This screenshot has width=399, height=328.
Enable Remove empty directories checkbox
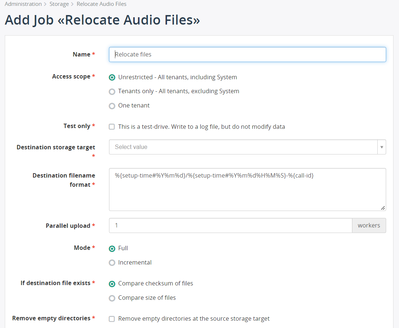point(112,319)
